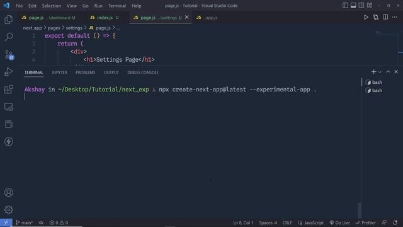Click Ln 8, Col 1 indicator
This screenshot has height=227, width=403.
pyautogui.click(x=243, y=223)
